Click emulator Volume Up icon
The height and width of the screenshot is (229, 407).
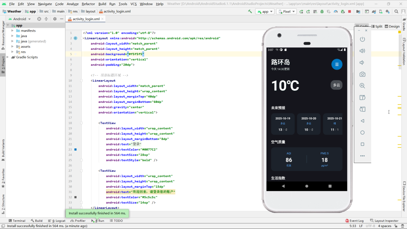(363, 51)
